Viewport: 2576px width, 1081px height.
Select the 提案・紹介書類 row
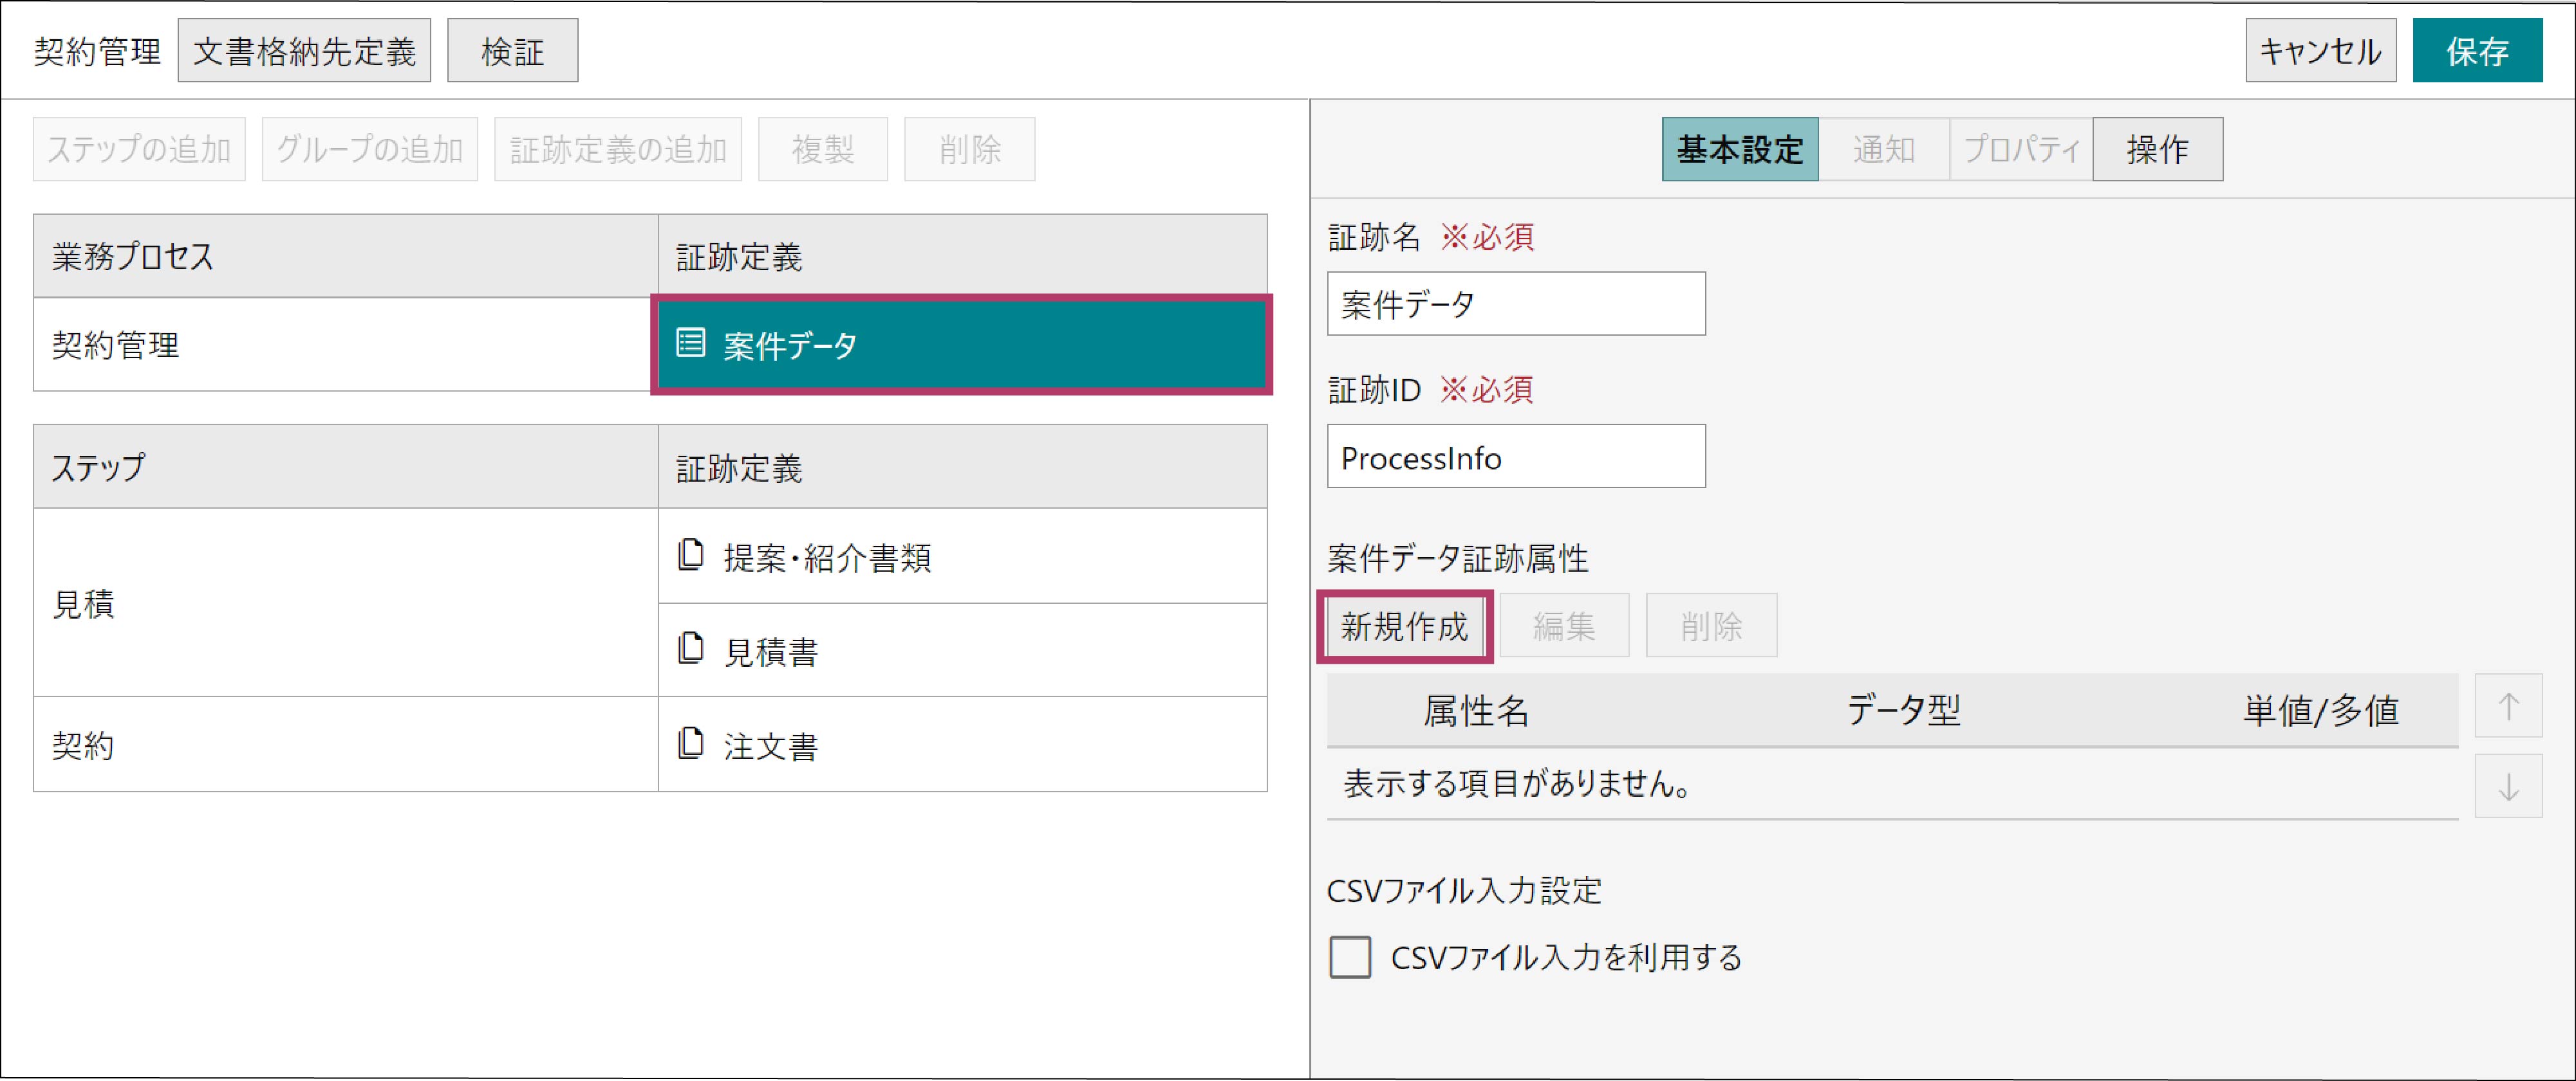coord(963,556)
